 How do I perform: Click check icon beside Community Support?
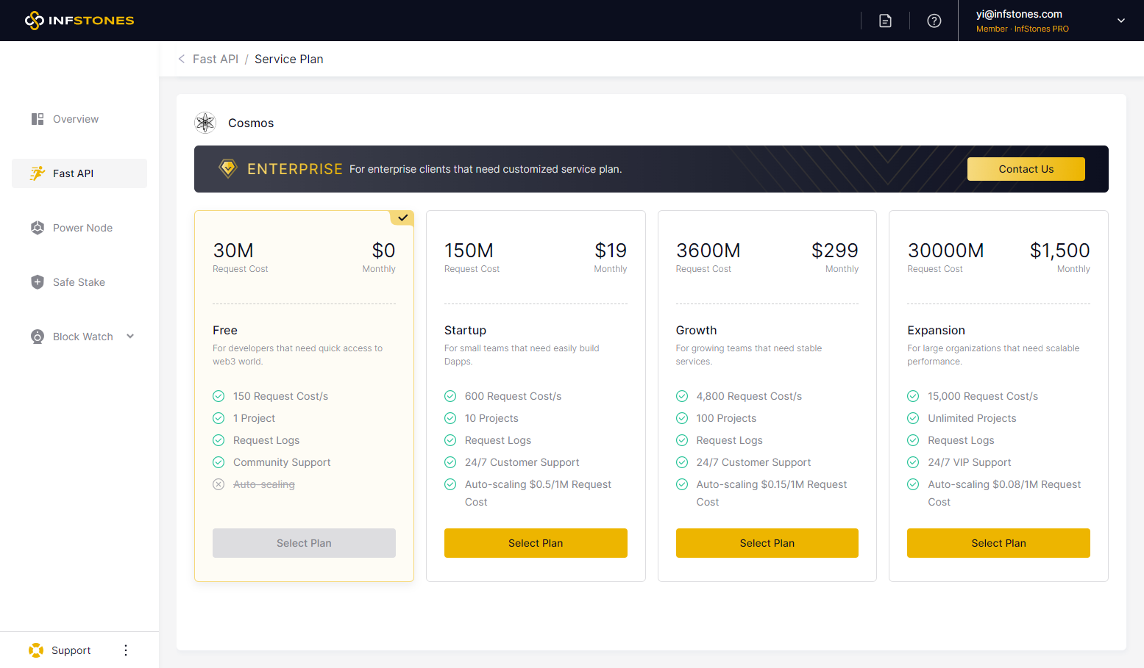point(219,462)
